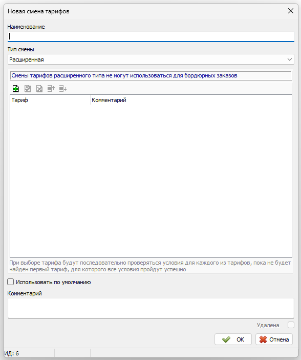This screenshot has width=301, height=360.
Task: Confirm with the OK button
Action: pyautogui.click(x=233, y=339)
